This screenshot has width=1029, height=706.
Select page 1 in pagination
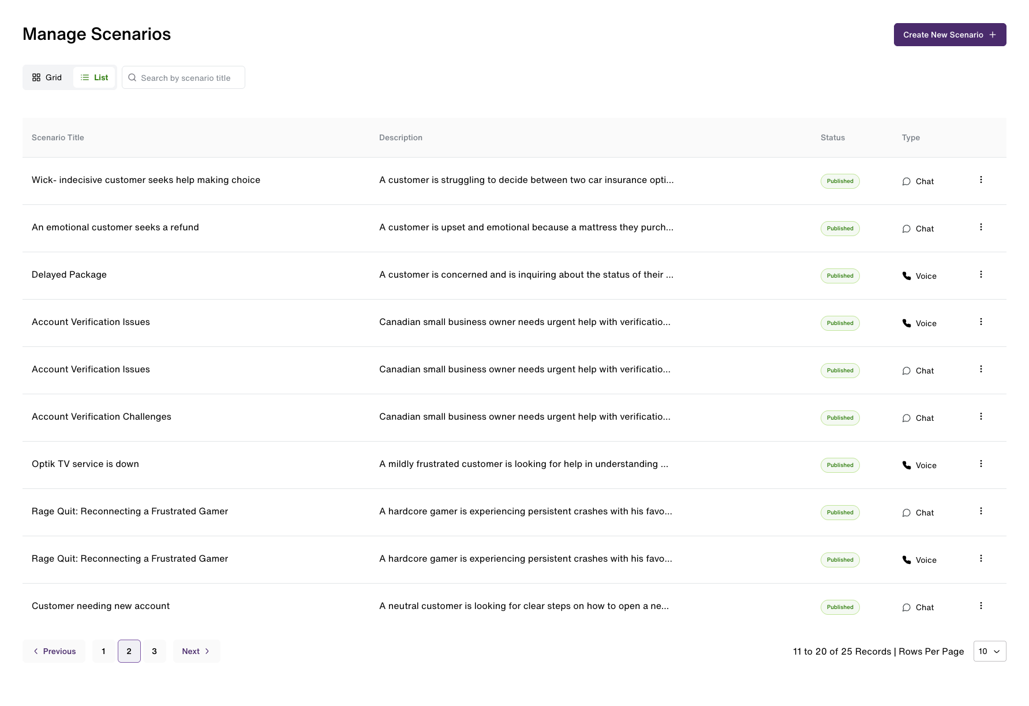pos(103,651)
